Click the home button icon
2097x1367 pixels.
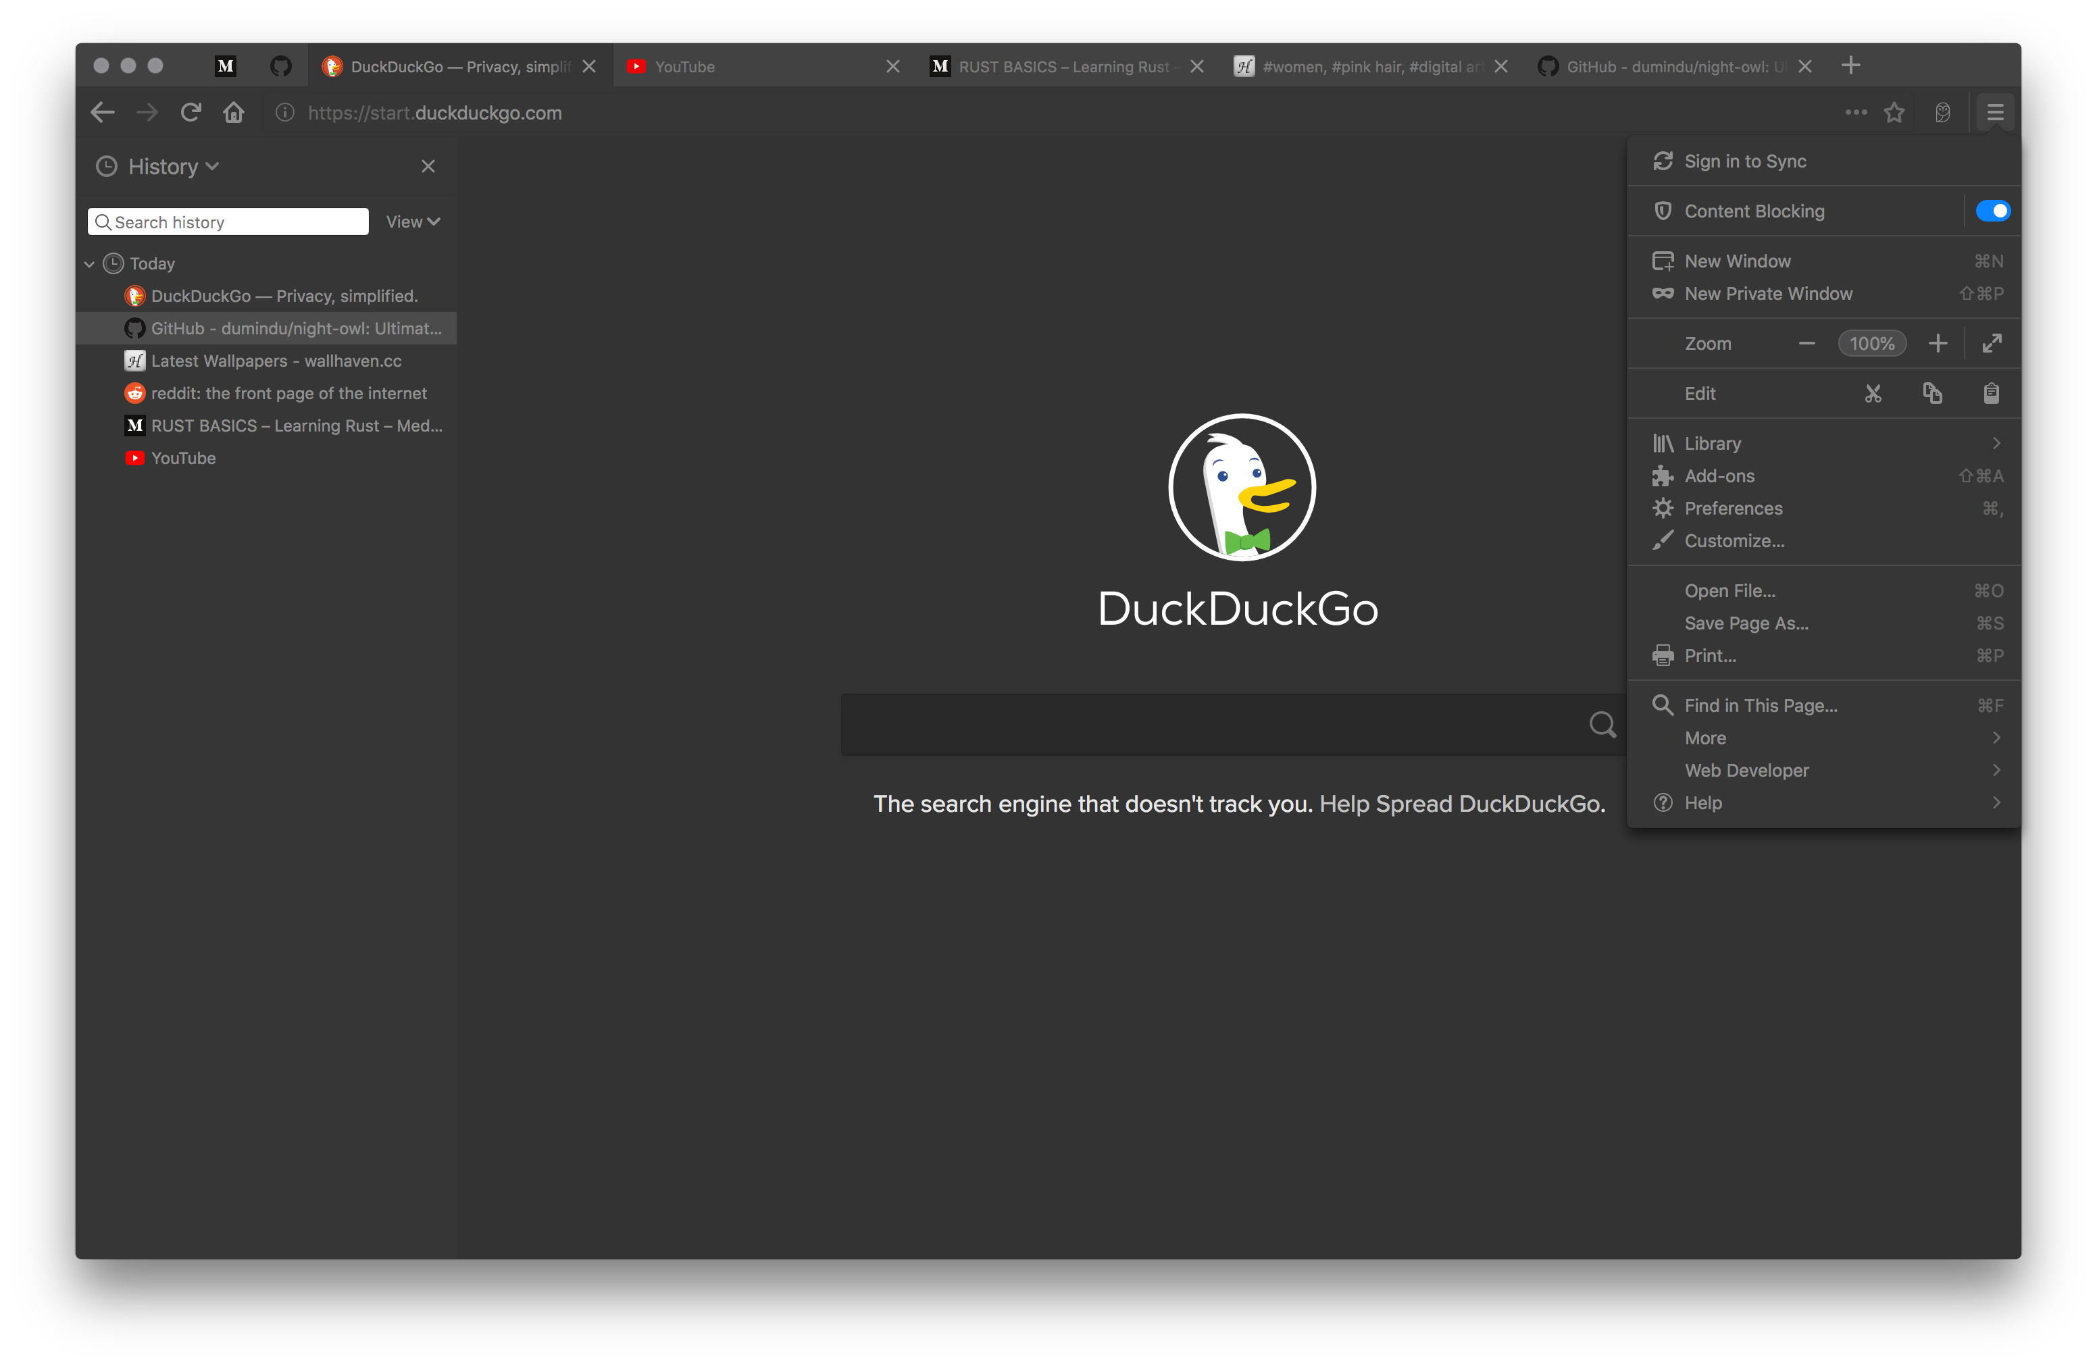(x=234, y=113)
